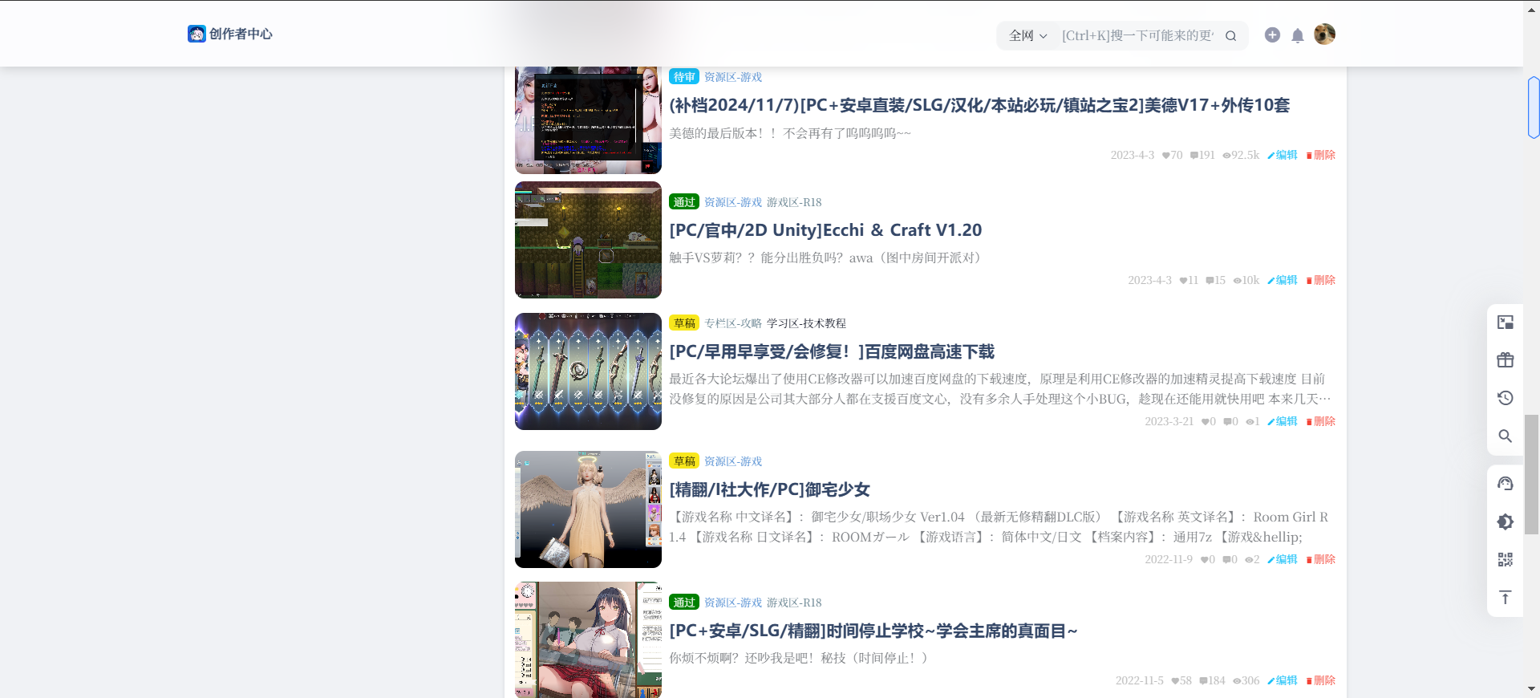1540x698 pixels.
Task: Click the back-to-top arrow icon
Action: pos(1505,598)
